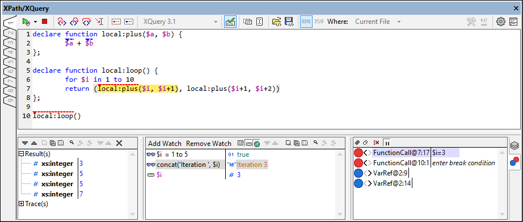Start the XQuery debugger run icon
The image size is (523, 222).
coord(26,22)
